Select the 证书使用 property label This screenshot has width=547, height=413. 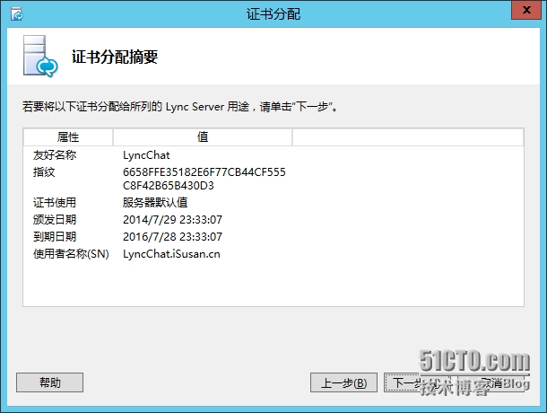(x=55, y=202)
